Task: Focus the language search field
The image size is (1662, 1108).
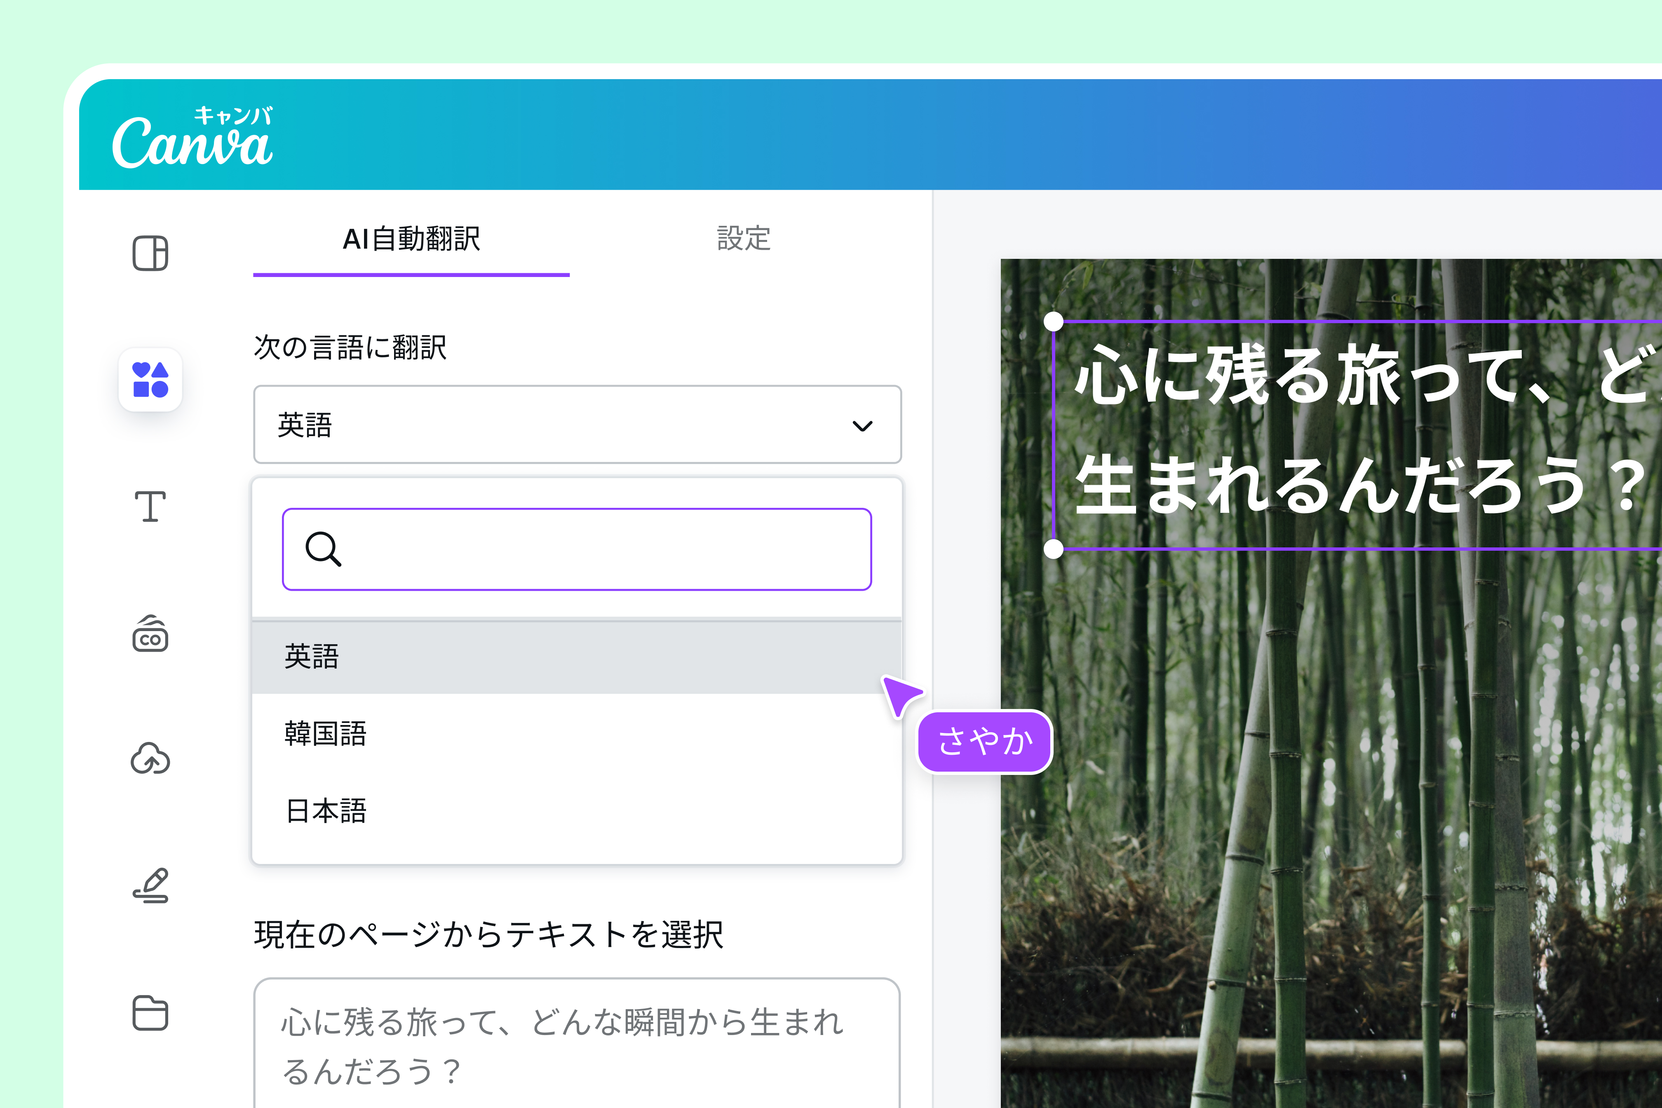Action: [x=577, y=549]
